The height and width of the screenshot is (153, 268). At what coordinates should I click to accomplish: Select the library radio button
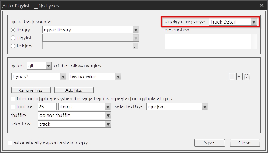(x=13, y=30)
